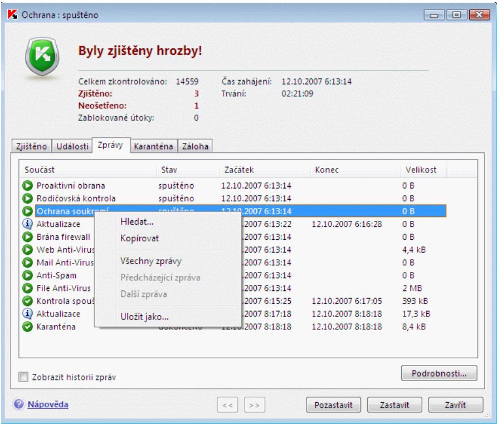The width and height of the screenshot is (497, 425).
Task: Click the Zavřít button
Action: click(455, 405)
